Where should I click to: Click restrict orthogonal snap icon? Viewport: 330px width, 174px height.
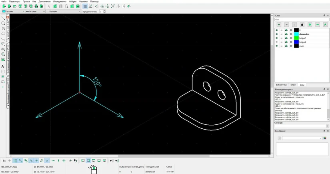click(x=64, y=160)
